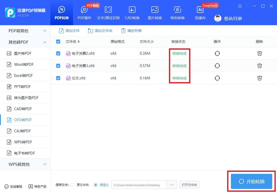This screenshot has width=277, height=194.
Task: Uncheck the 电子发票3.ofd row checkbox
Action: [x=58, y=66]
